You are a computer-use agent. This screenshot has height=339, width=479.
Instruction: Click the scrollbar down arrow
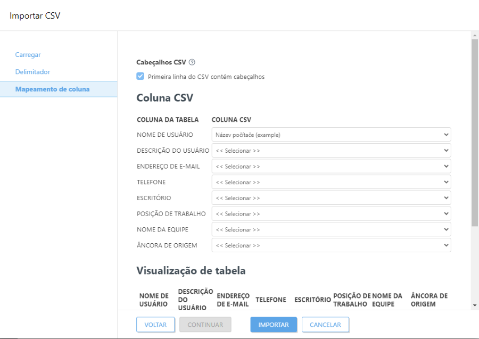click(x=474, y=305)
